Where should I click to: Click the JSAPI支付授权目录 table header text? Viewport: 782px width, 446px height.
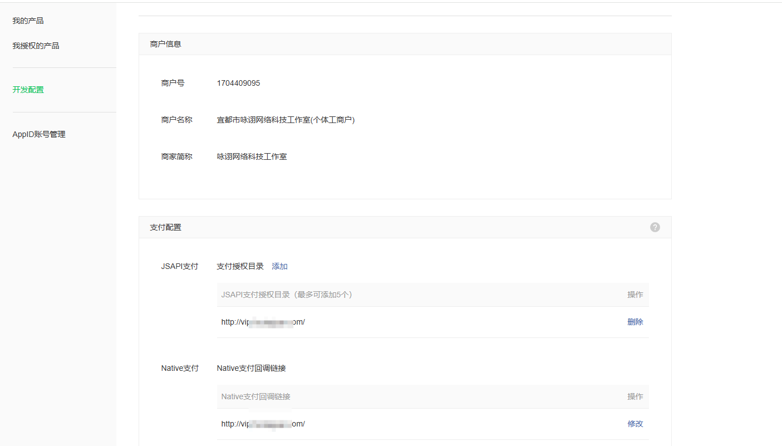tap(287, 295)
